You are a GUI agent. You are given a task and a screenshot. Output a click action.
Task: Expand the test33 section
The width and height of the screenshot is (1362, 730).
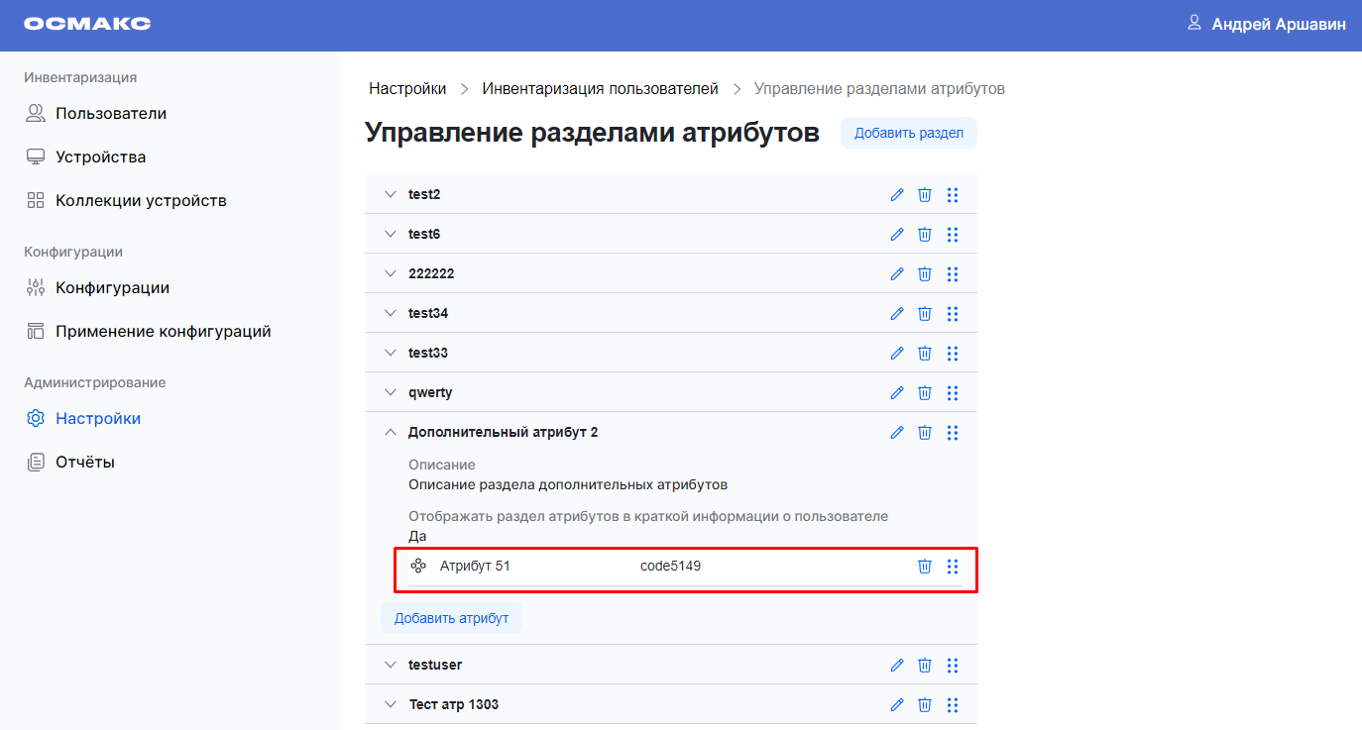[391, 354]
